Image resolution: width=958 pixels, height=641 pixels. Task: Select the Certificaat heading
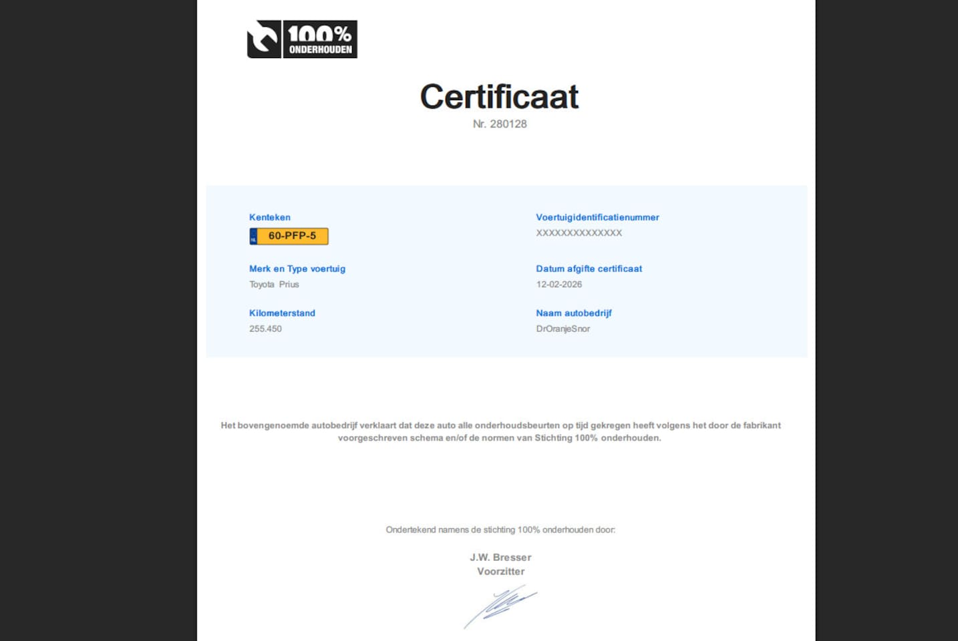pos(499,97)
